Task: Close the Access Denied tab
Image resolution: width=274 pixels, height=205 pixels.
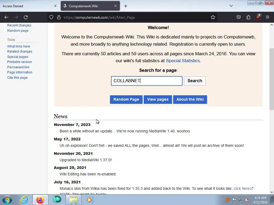Action: coord(55,6)
